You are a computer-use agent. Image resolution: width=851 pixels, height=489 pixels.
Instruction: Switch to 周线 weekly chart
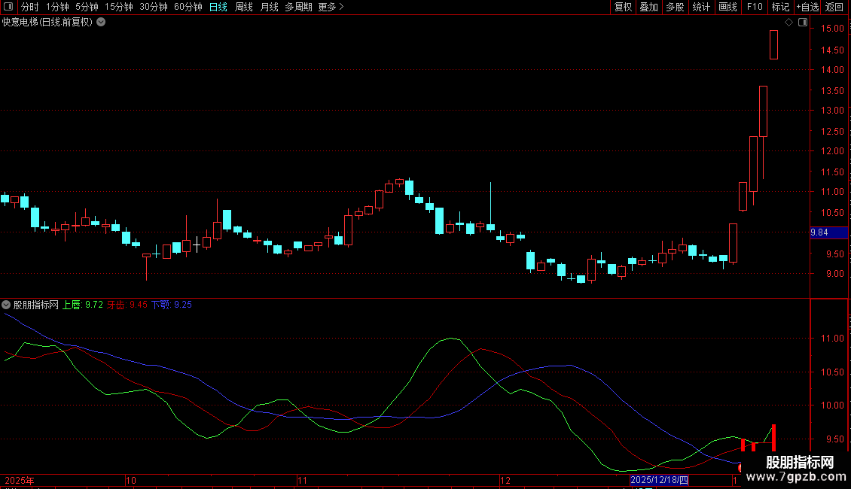tap(244, 7)
